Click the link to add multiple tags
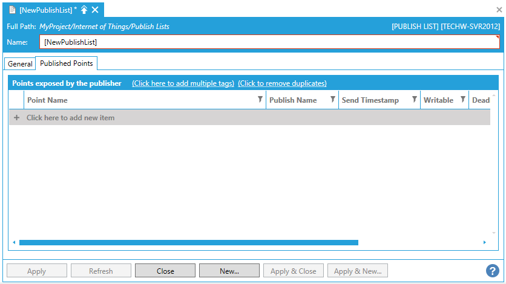Image resolution: width=506 pixels, height=284 pixels. point(183,83)
